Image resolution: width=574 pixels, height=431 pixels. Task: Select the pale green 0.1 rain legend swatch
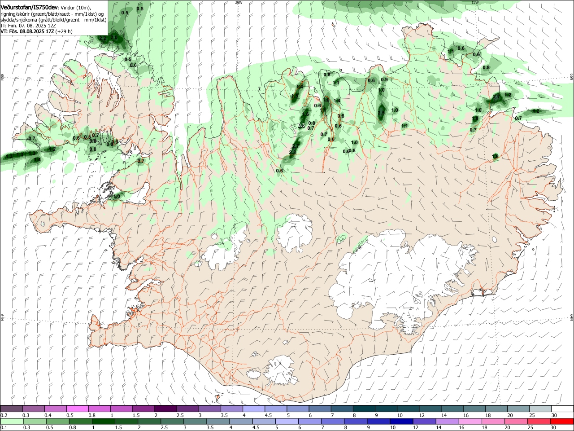[11, 422]
